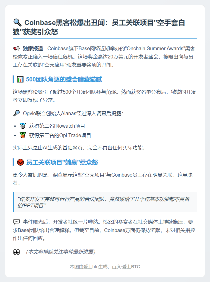Screen dimensions: 210x282
Task: Click the red megaphone icon beside 独家报道
Action: pos(16,48)
